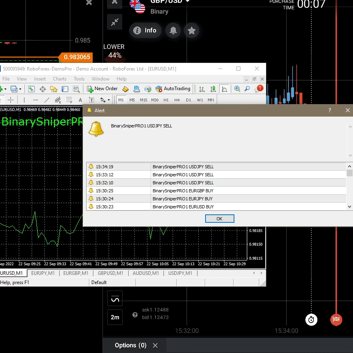Zoom in the chart with plus magnifier
The width and height of the screenshot is (353, 353).
click(x=237, y=89)
